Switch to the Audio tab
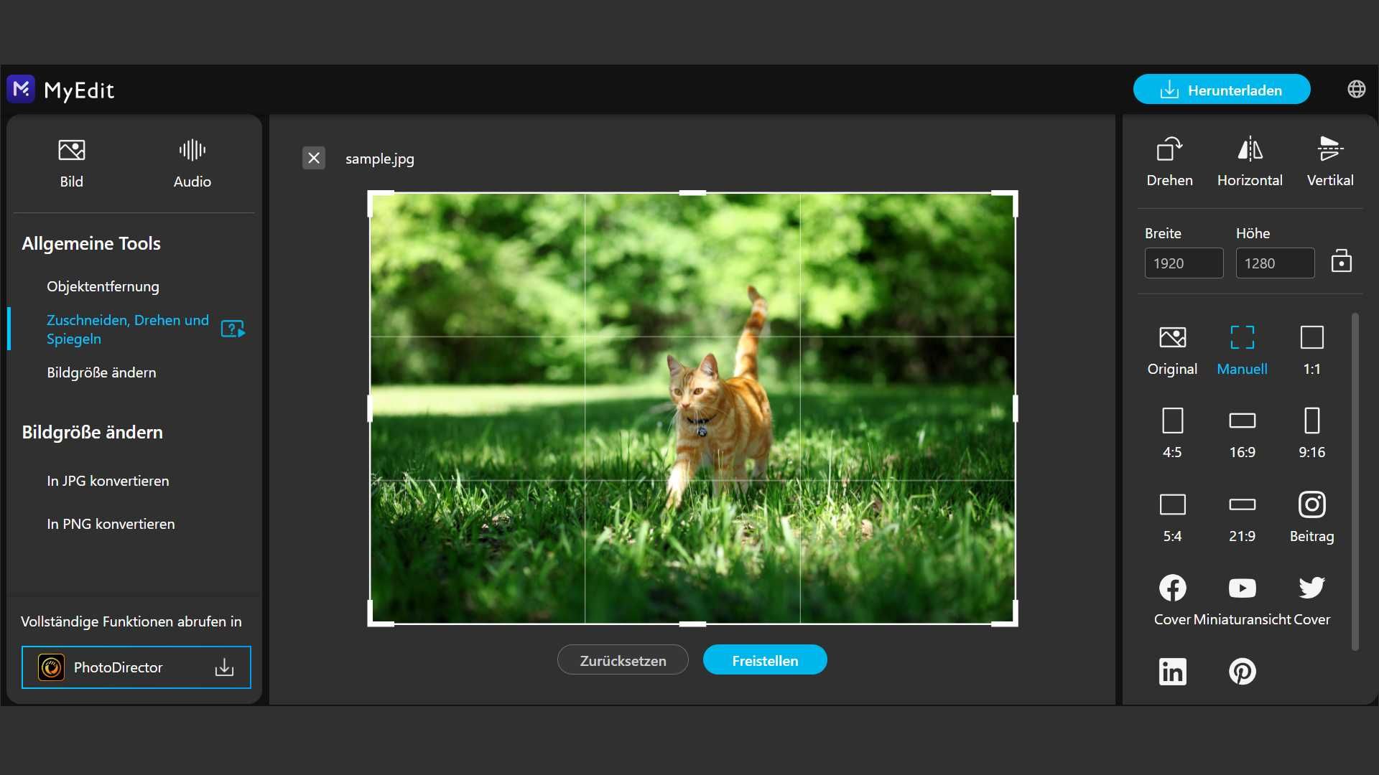The image size is (1379, 775). 190,161
